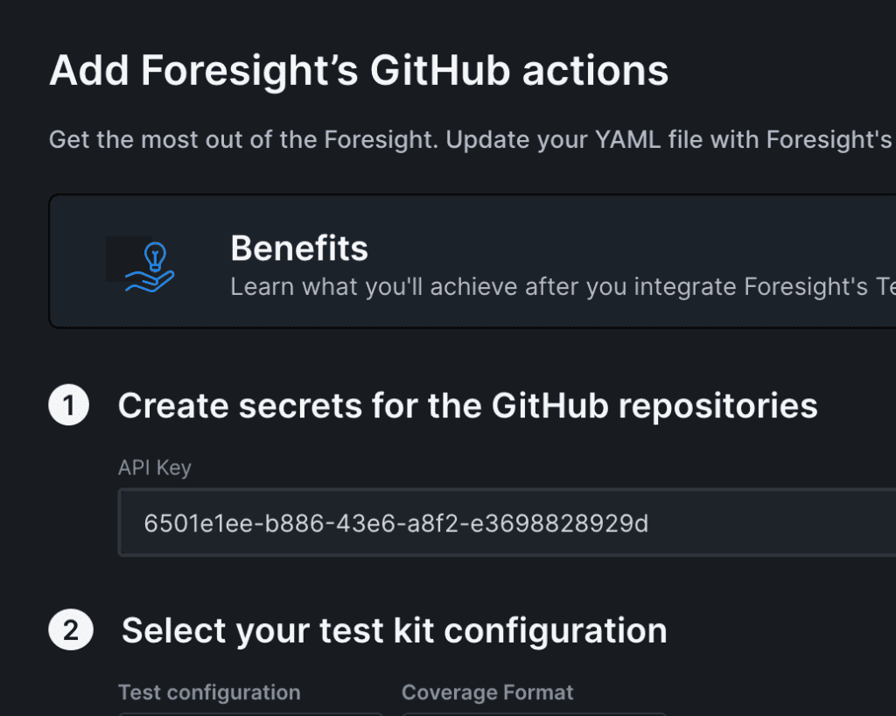Click the step 2 number badge
Screen dimensions: 896x716
[71, 631]
